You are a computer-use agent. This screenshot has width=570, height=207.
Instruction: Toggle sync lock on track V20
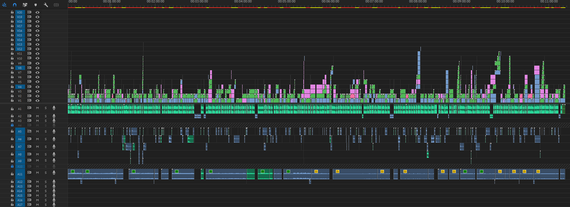pyautogui.click(x=29, y=12)
